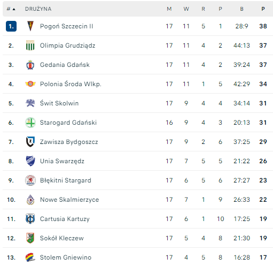
Task: Click the Gedania Gdańsk club crest
Action: click(30, 65)
